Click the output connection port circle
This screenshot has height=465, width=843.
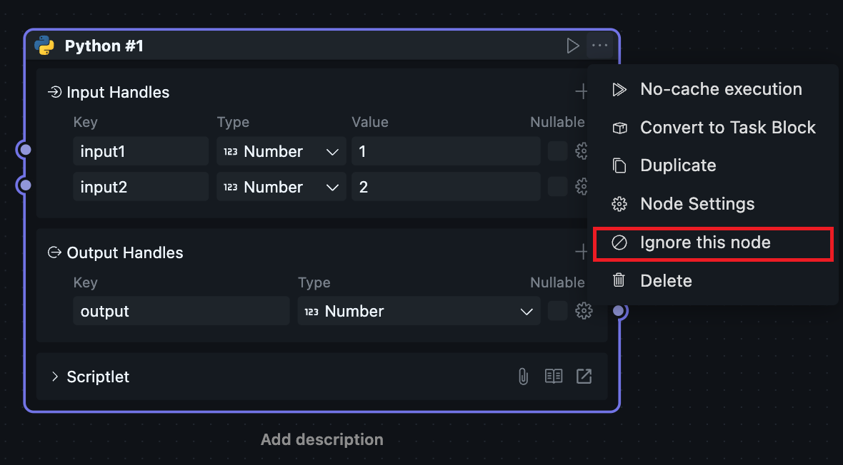tap(619, 311)
